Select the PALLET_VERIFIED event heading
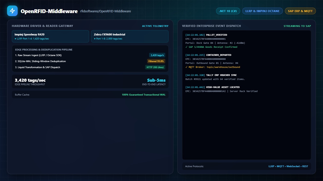Screen dimensions: 323x181 tap(217, 35)
